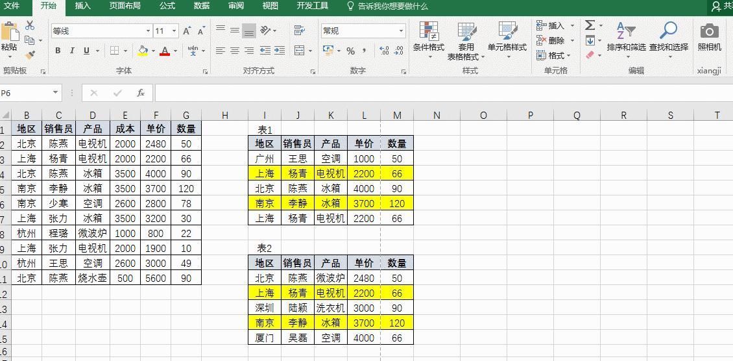Image resolution: width=733 pixels, height=361 pixels.
Task: Increase font size with large A
Action: click(187, 31)
